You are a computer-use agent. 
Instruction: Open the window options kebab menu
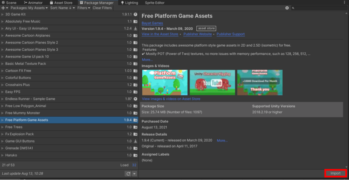344,2
